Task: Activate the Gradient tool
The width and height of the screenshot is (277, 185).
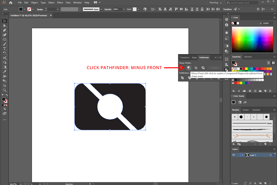Action: [x=4, y=67]
